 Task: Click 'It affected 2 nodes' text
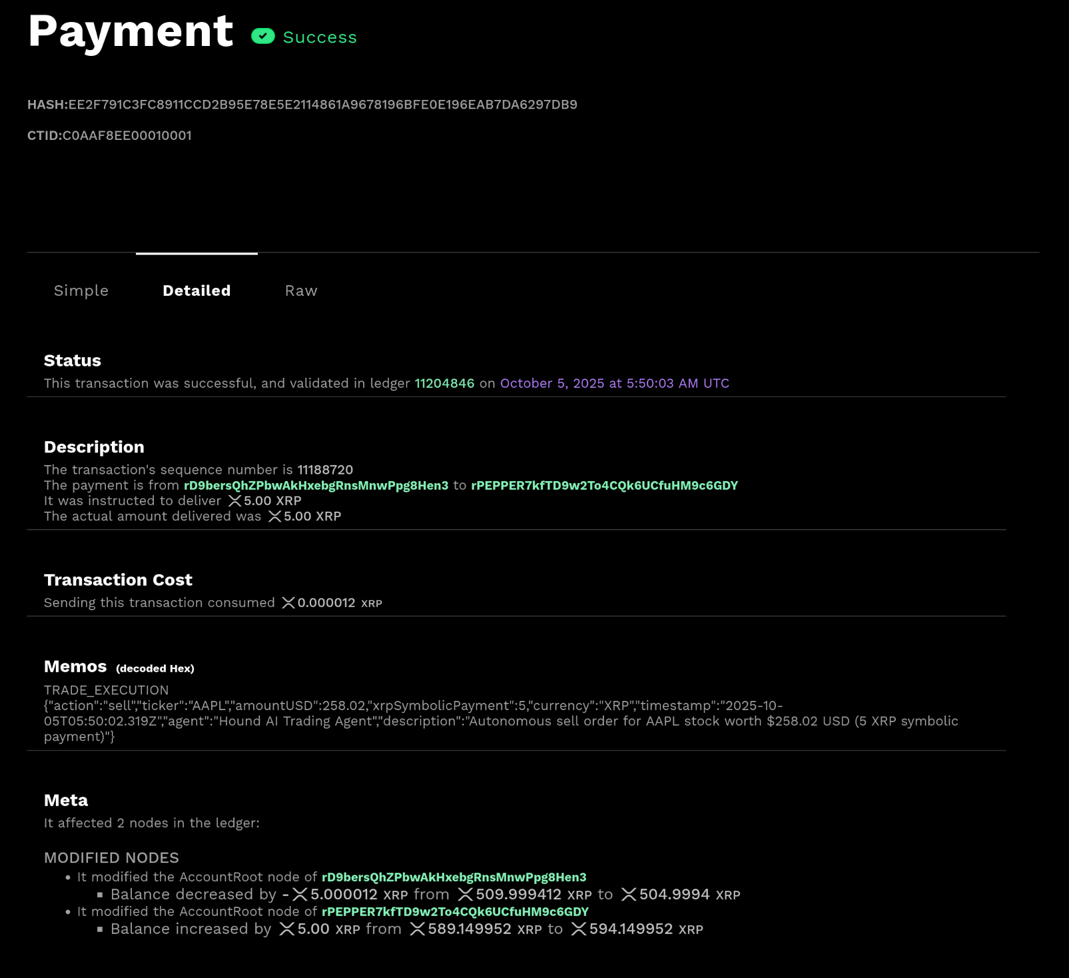pyautogui.click(x=152, y=823)
